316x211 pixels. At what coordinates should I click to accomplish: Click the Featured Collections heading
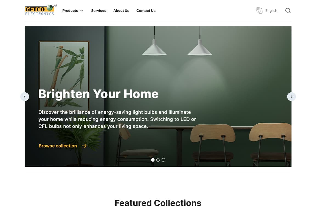coord(158,203)
